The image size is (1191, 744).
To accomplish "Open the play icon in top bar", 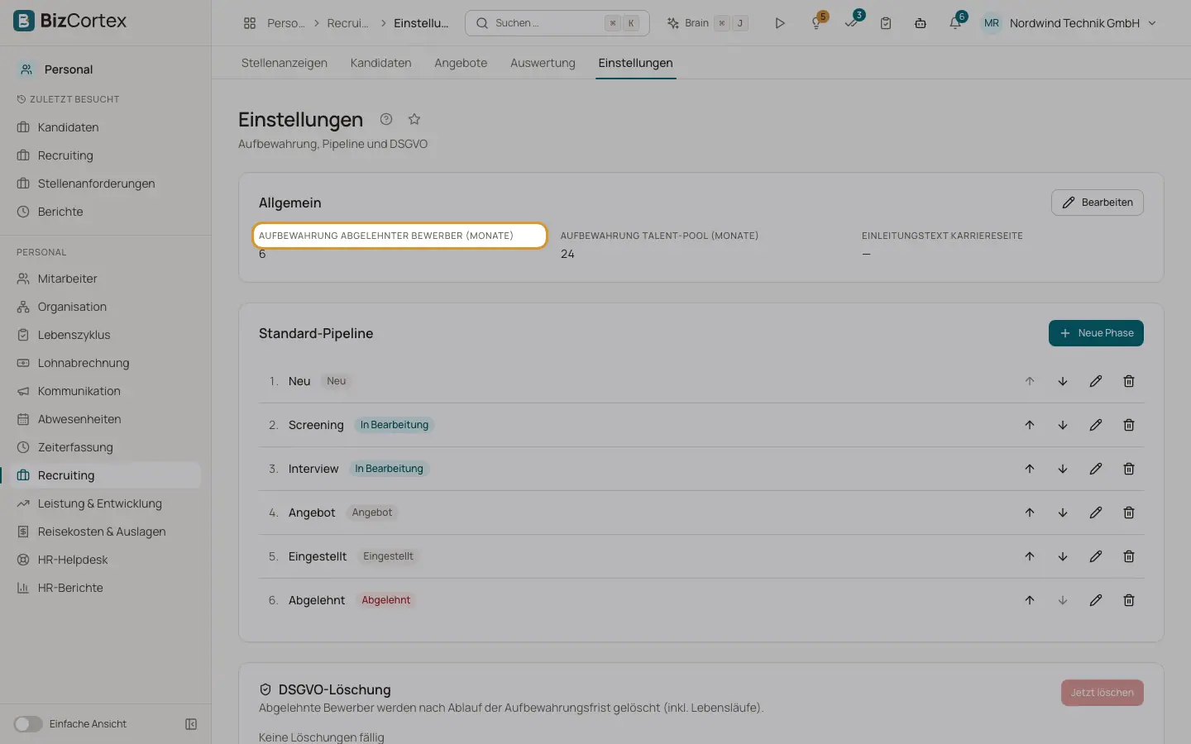I will click(x=780, y=23).
